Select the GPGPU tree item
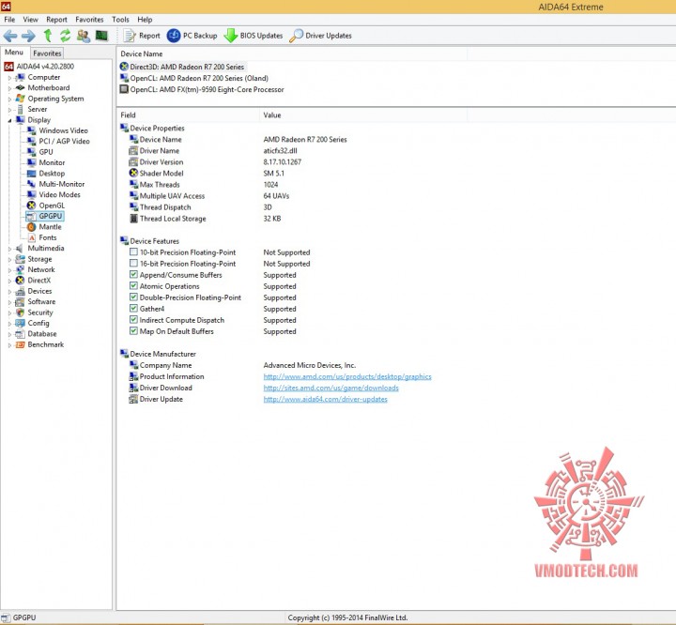676x625 pixels. pos(51,216)
